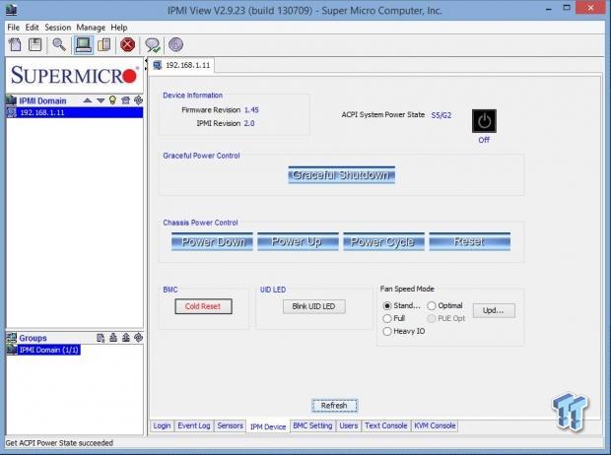Click the Get ACPI Power State succeeded status
The width and height of the screenshot is (611, 455).
pos(59,443)
